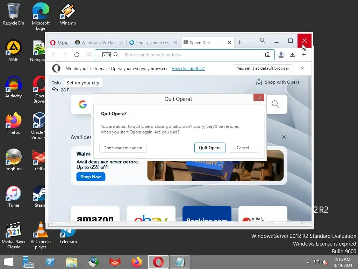Viewport: 358px width, 269px height.
Task: Open the Amazon speed dial tile
Action: [x=95, y=214]
